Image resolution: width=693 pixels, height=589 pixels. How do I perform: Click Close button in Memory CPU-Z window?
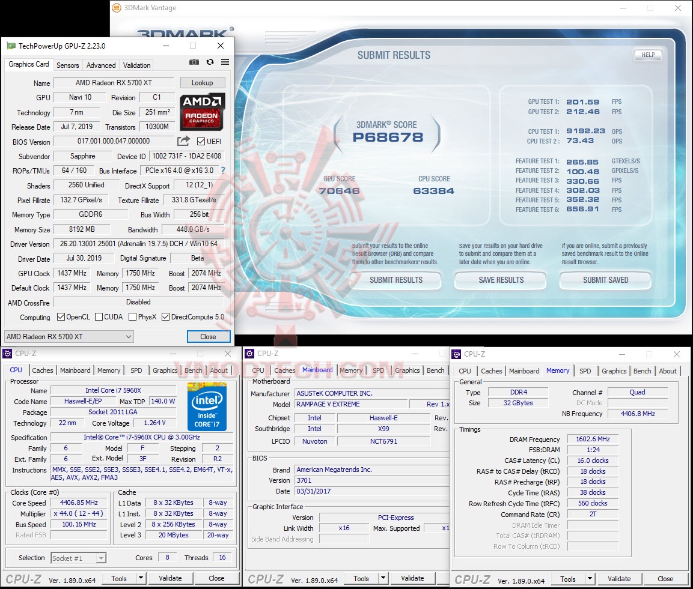[665, 579]
